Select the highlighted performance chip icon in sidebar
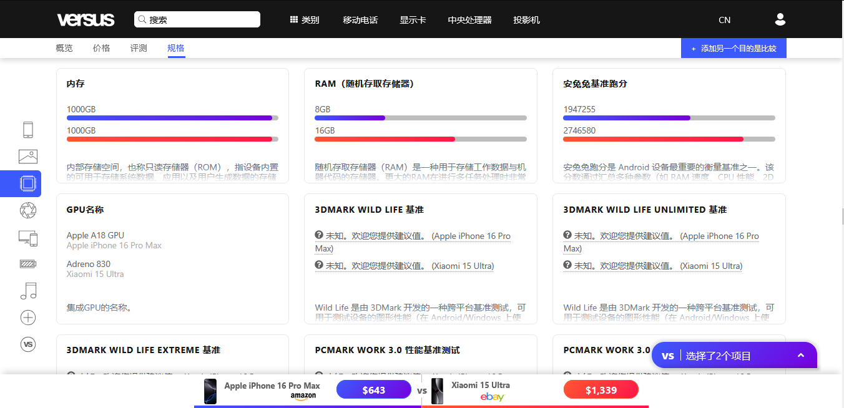Screen dimensions: 844x408 coord(28,183)
